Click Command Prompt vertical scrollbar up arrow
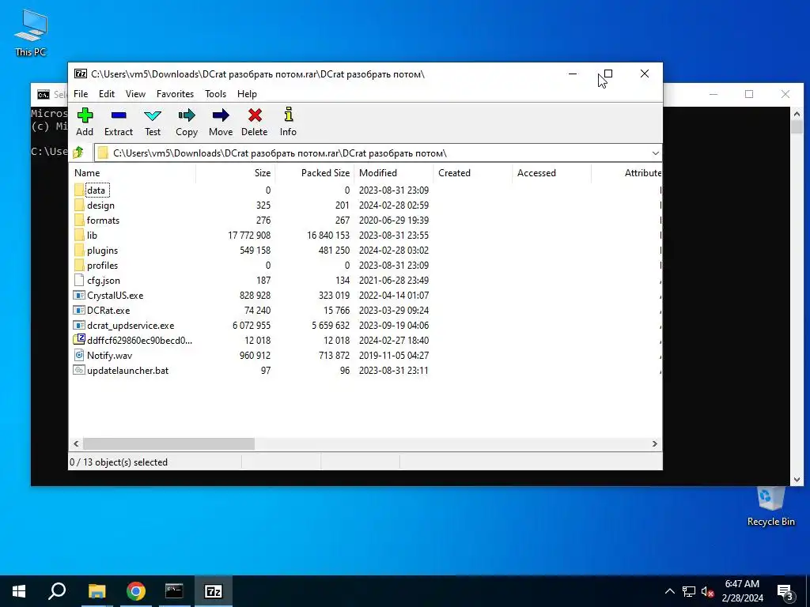The image size is (810, 607). pos(797,114)
